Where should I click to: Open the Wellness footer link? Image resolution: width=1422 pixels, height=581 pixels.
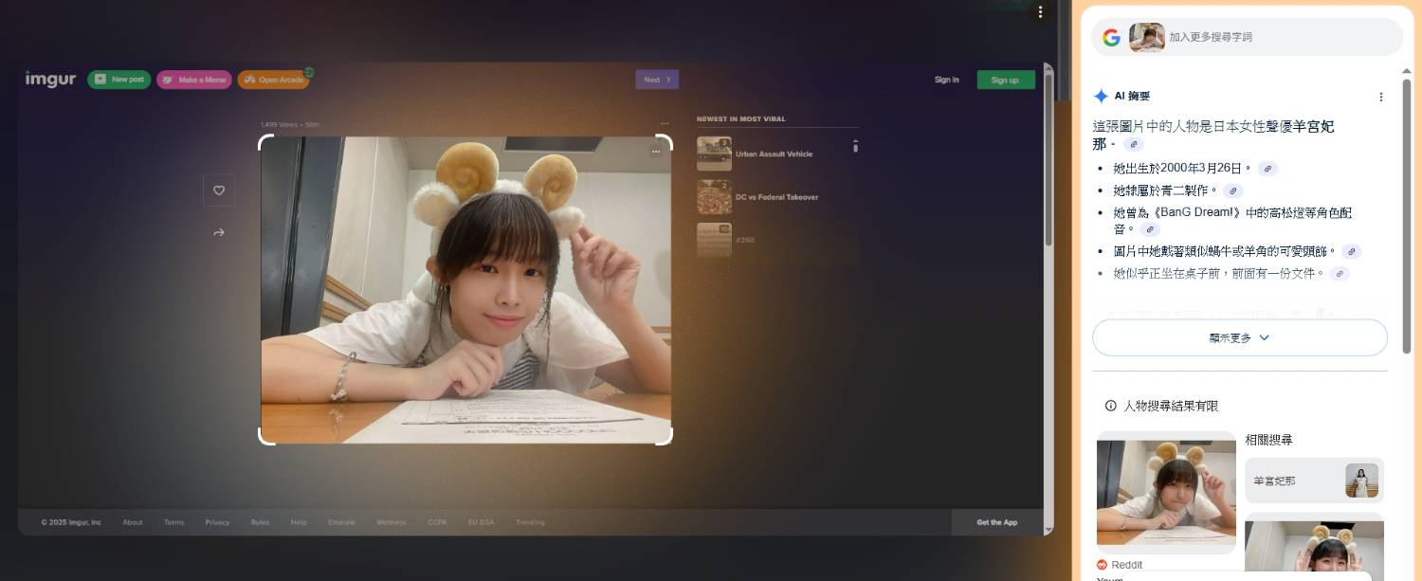pos(392,522)
